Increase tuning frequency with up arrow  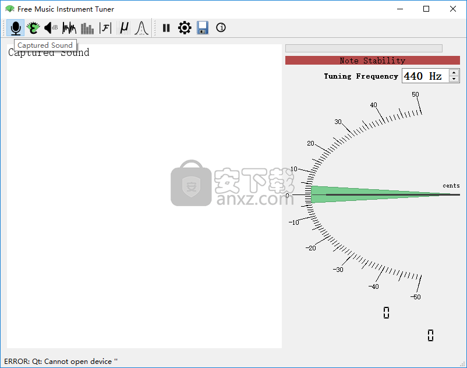point(454,72)
